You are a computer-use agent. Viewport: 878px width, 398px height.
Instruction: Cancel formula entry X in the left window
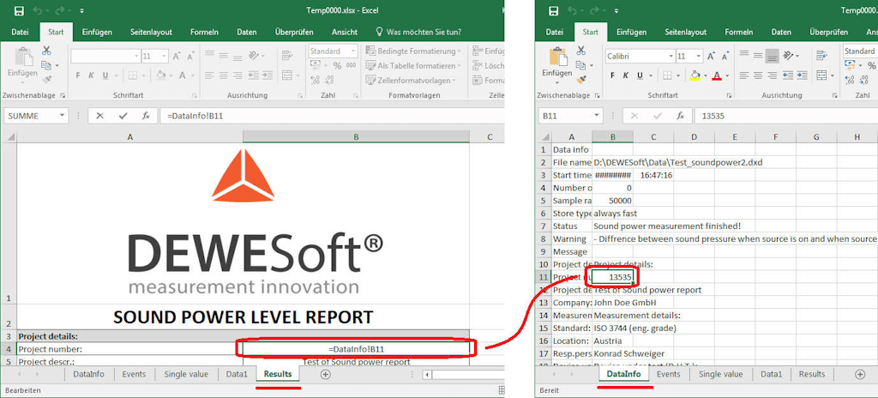[x=99, y=116]
